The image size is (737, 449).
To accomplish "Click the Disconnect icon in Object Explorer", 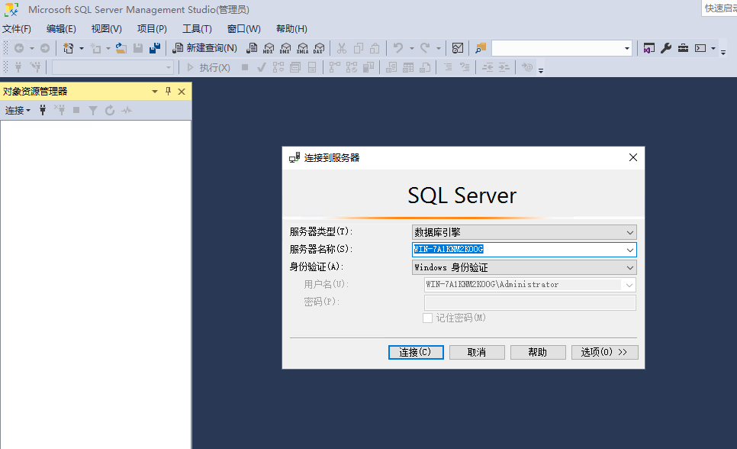I will tap(60, 110).
